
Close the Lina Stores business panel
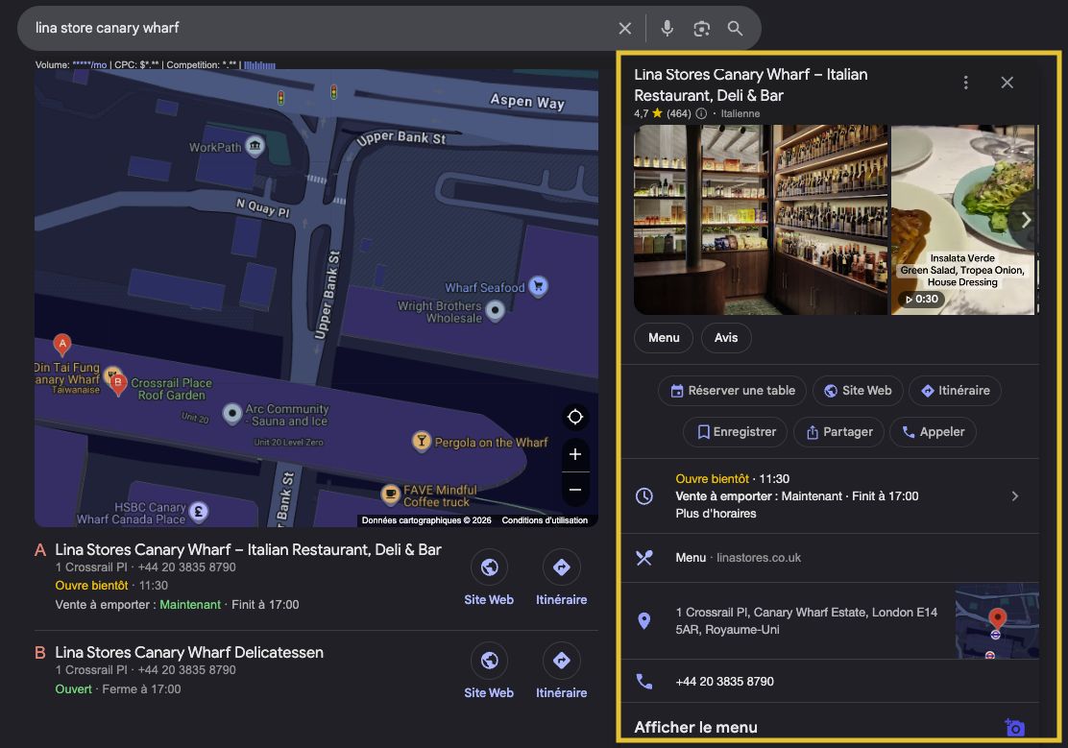pyautogui.click(x=1007, y=83)
